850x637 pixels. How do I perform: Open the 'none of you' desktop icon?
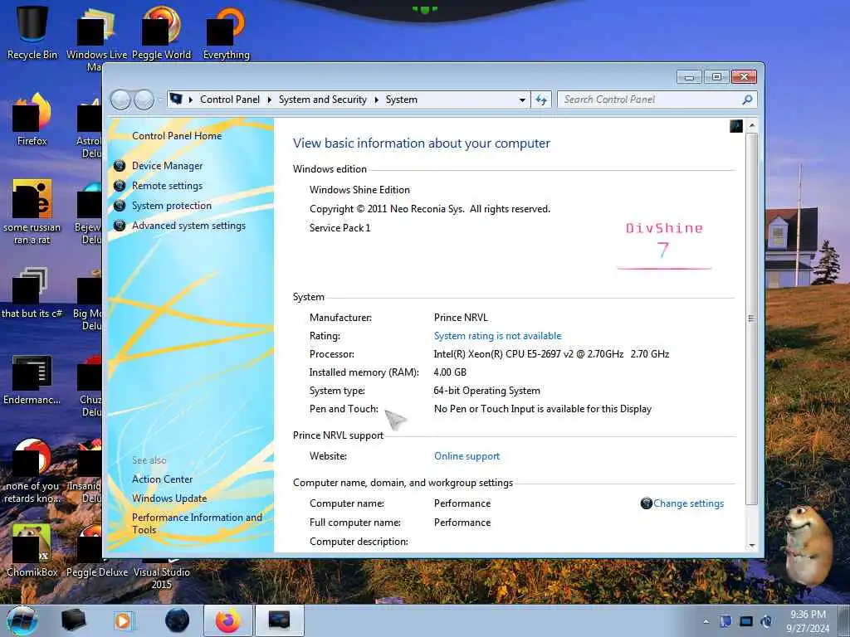click(x=32, y=470)
